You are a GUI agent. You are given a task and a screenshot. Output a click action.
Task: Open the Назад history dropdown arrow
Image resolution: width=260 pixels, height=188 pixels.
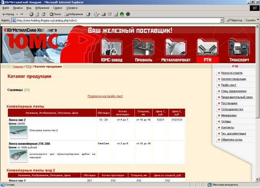pos(17,14)
